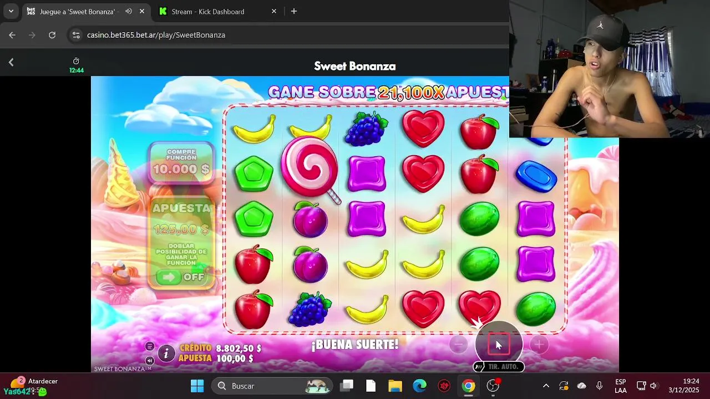Viewport: 710px width, 399px height.
Task: Open the Windows Start menu
Action: (x=197, y=386)
